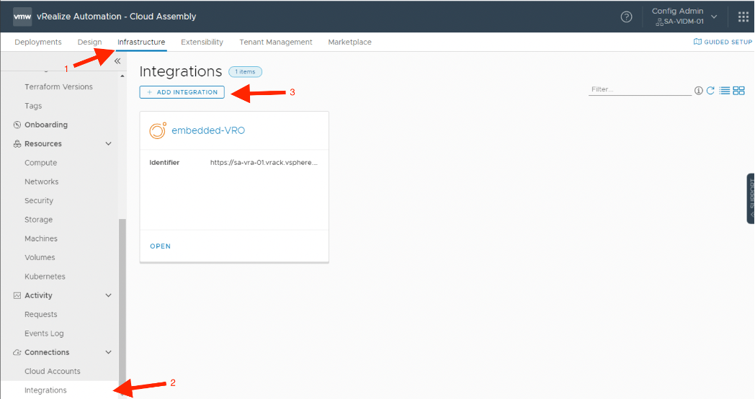755x399 pixels.
Task: Refresh the integrations list
Action: click(x=710, y=91)
